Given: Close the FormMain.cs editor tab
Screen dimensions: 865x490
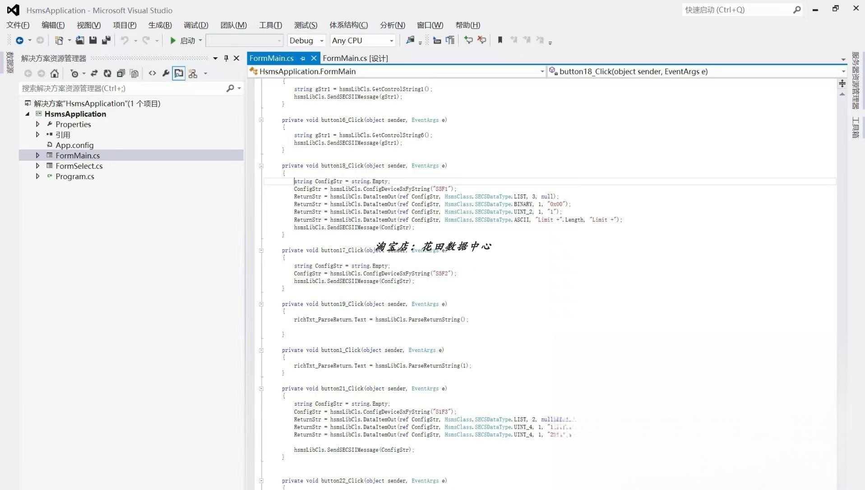Looking at the screenshot, I should point(314,58).
